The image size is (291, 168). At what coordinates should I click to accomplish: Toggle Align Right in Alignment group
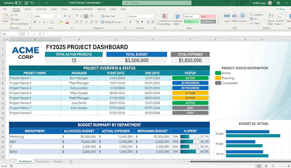pos(86,22)
